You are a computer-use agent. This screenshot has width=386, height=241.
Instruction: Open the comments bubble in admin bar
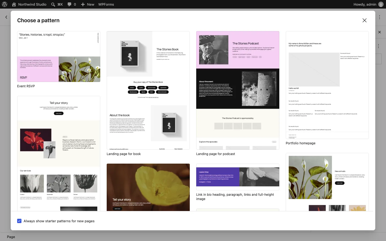click(72, 4)
